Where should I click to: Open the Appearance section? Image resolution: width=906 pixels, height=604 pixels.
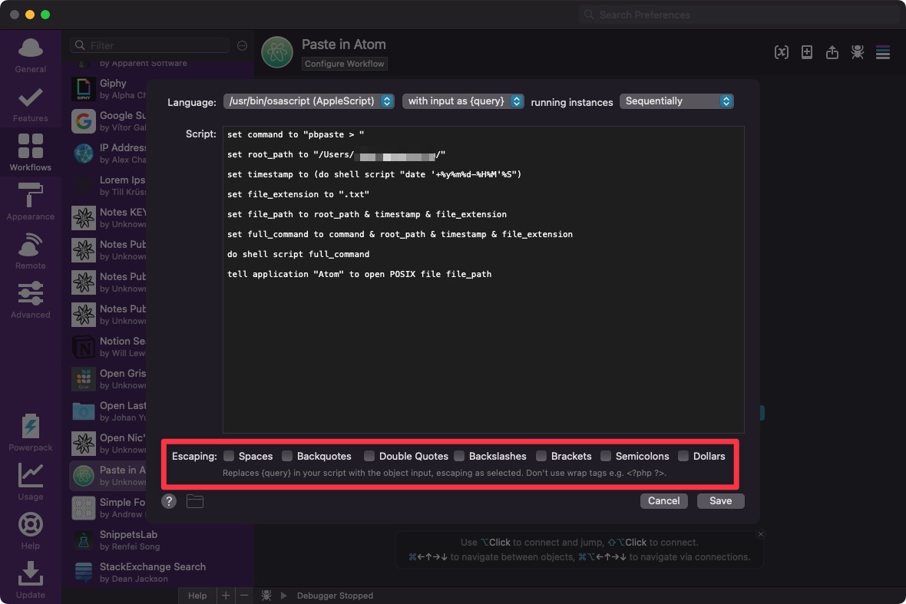[30, 202]
